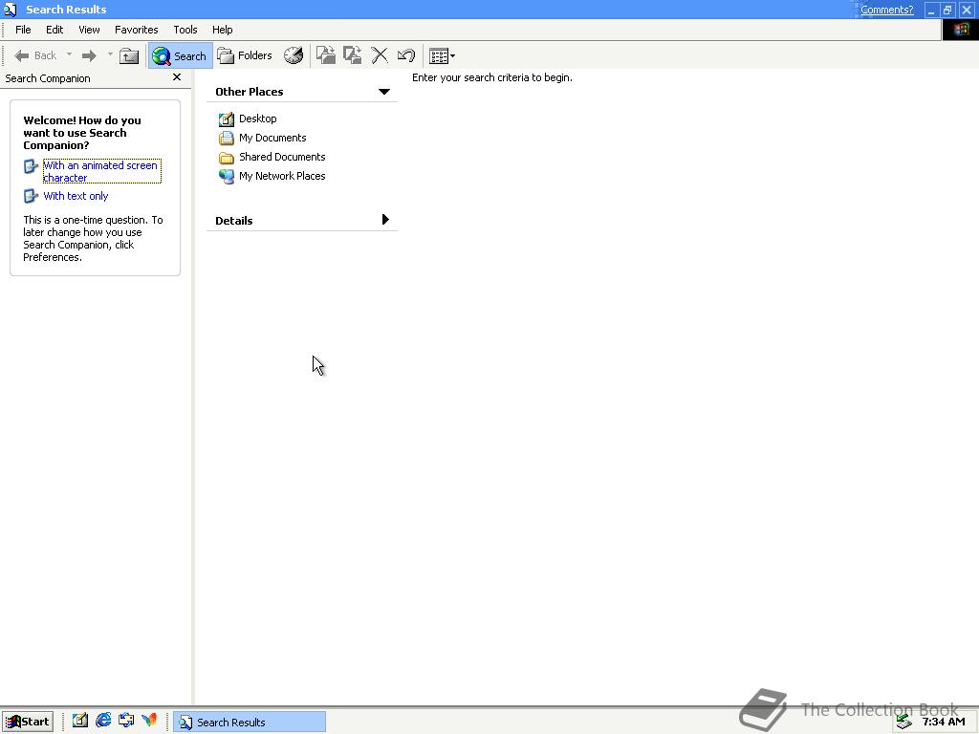Click icon beside animated screen character
This screenshot has height=734, width=979.
coord(31,166)
